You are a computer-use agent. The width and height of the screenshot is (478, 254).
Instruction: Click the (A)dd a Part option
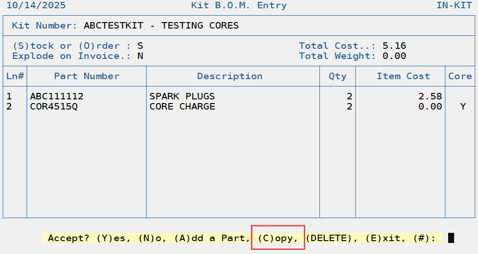[212, 238]
